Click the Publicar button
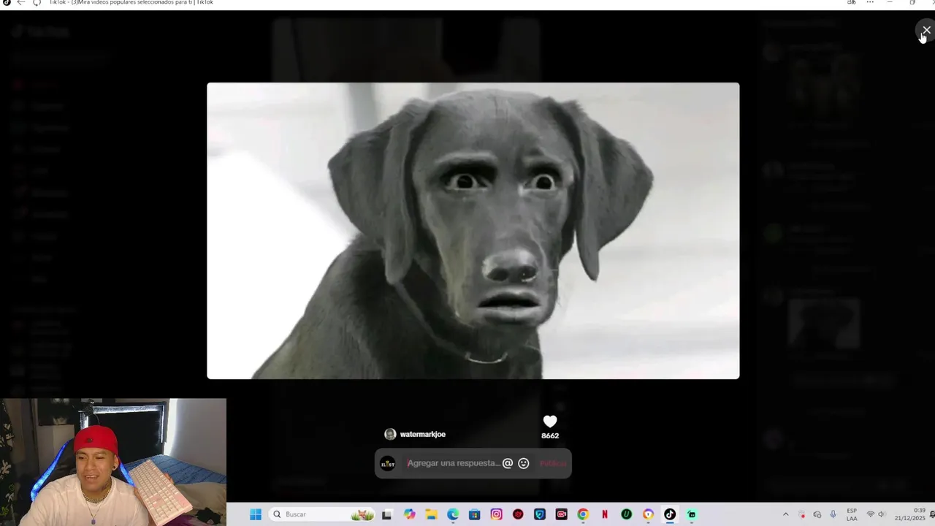The image size is (935, 526). click(553, 463)
